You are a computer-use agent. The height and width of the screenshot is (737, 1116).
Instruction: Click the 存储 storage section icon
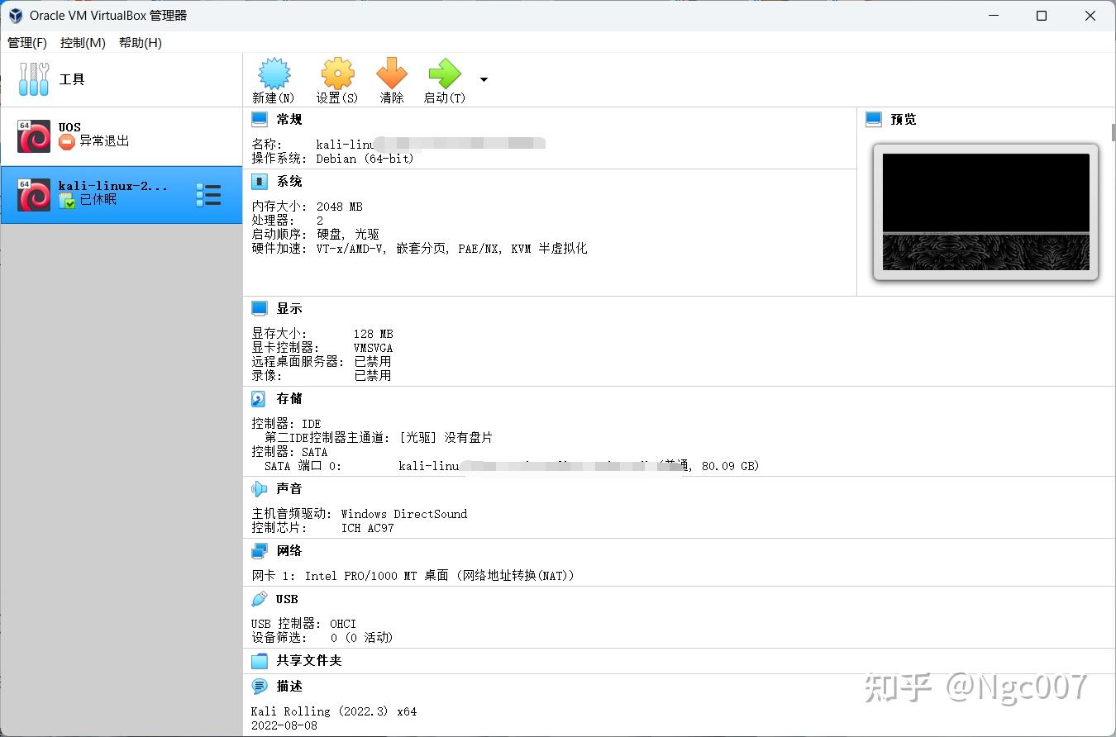[259, 398]
